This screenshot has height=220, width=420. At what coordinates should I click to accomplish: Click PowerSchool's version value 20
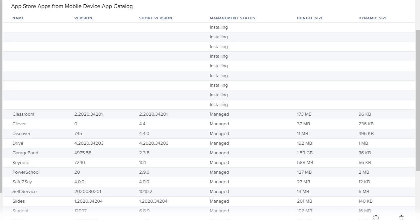click(x=77, y=172)
